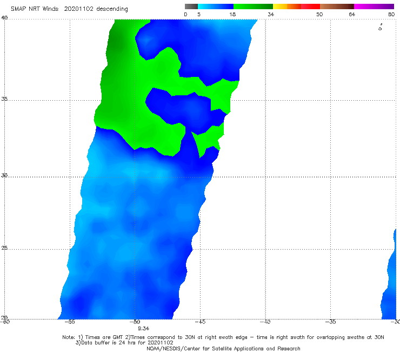The image size is (400, 352).
Task: Select the blue 5-18 color bar segment
Action: click(x=216, y=6)
